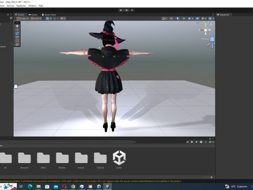
Task: Switch to the Game tab
Action: tap(33, 15)
